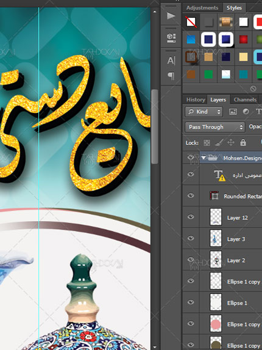Click the clear style icon below swatches

coord(253,89)
